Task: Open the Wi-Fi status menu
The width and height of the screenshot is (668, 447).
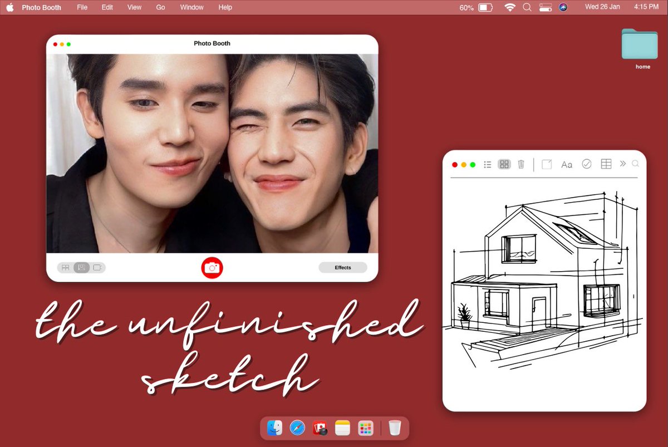Action: [510, 8]
